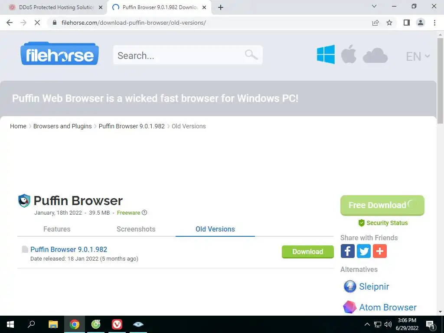This screenshot has height=333, width=444.
Task: Open the notification center icon
Action: [431, 325]
